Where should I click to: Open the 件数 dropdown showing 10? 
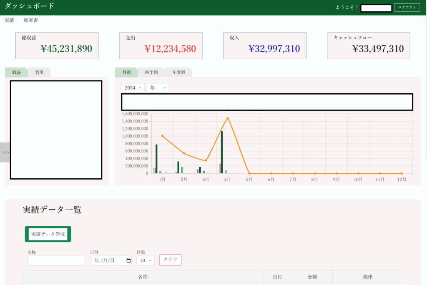(x=146, y=260)
